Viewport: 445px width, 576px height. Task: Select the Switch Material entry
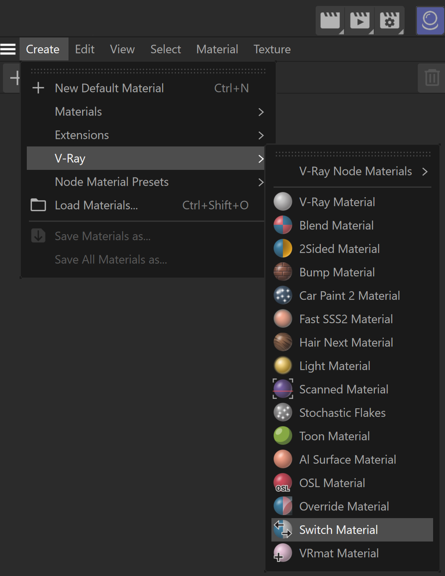pos(352,530)
